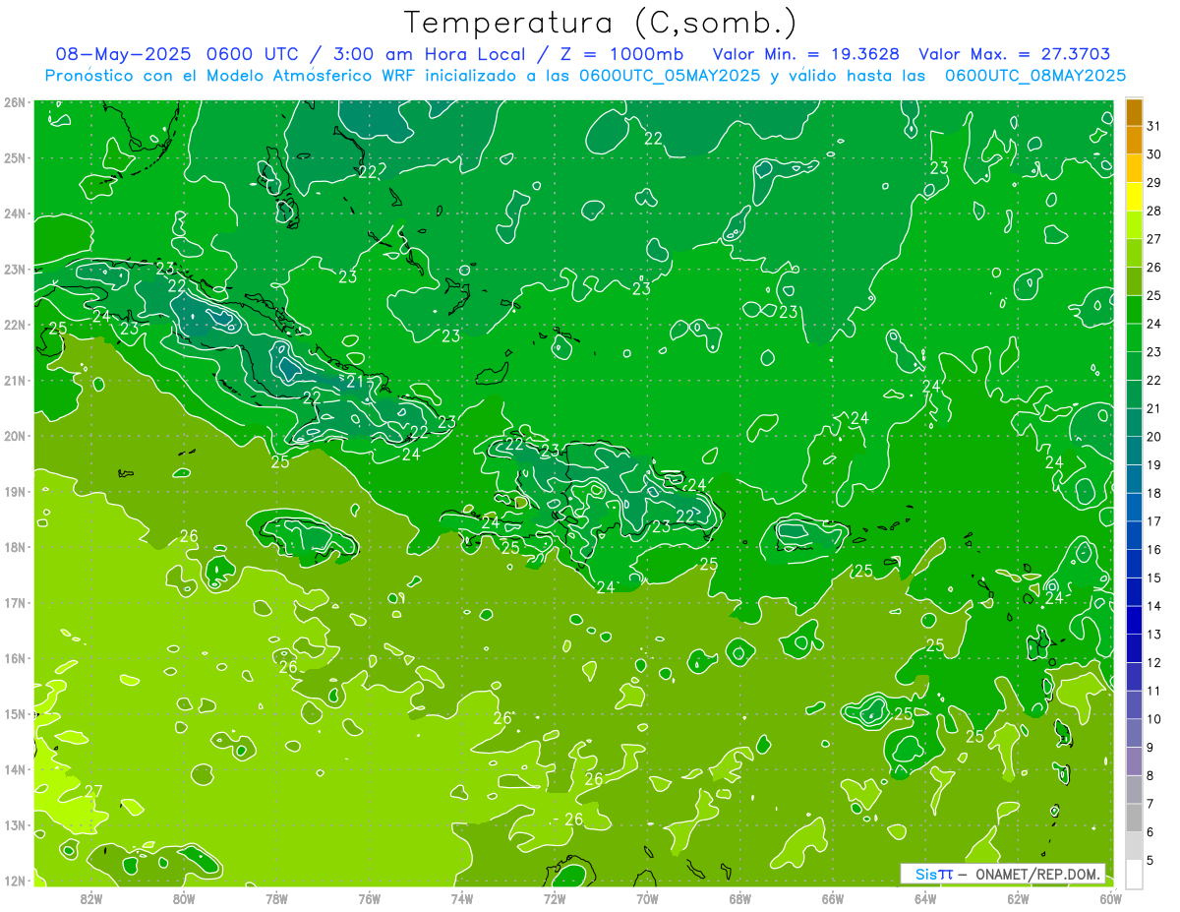Click the '0600UTC_05MAY2025' initialization time
The image size is (1180, 912).
[670, 76]
